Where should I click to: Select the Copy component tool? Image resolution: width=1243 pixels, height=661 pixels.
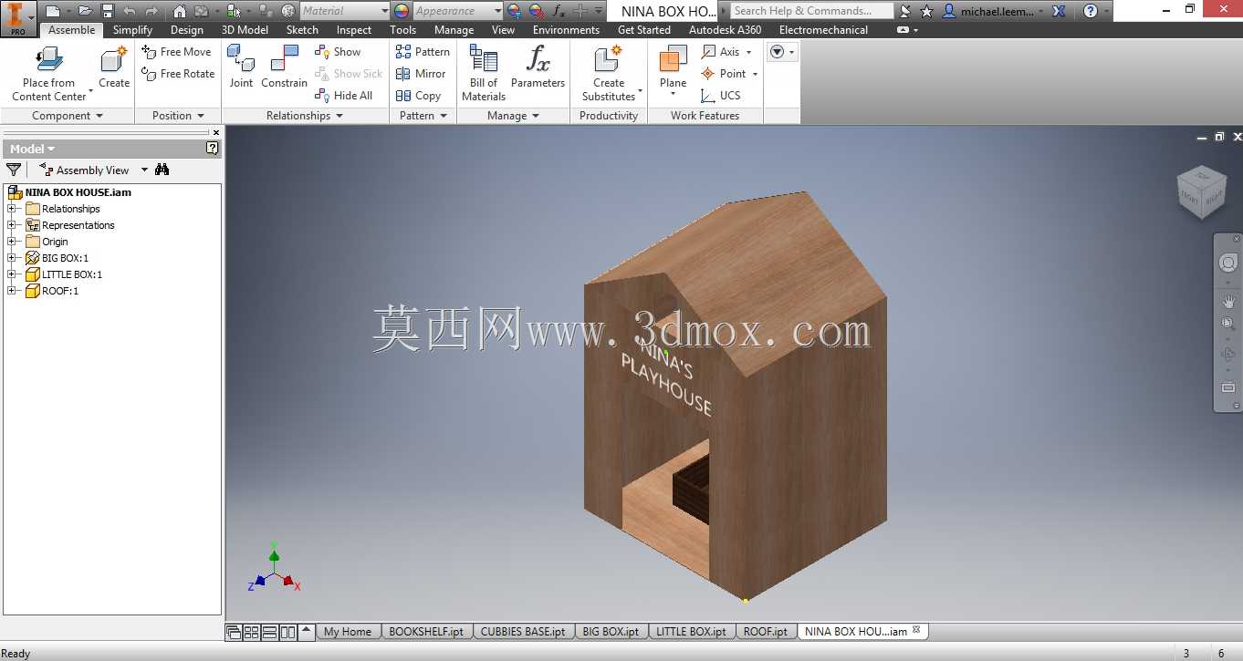(418, 96)
